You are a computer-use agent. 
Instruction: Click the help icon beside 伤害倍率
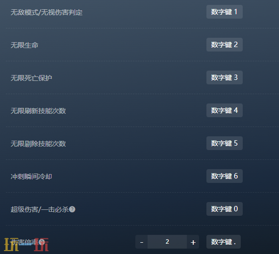42,242
